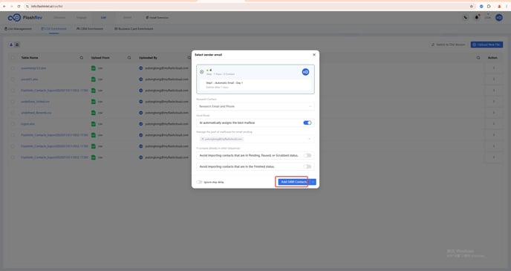Screen dimensions: 511x271
Task: Expand the mailbox pool dropdown
Action: [x=309, y=139]
